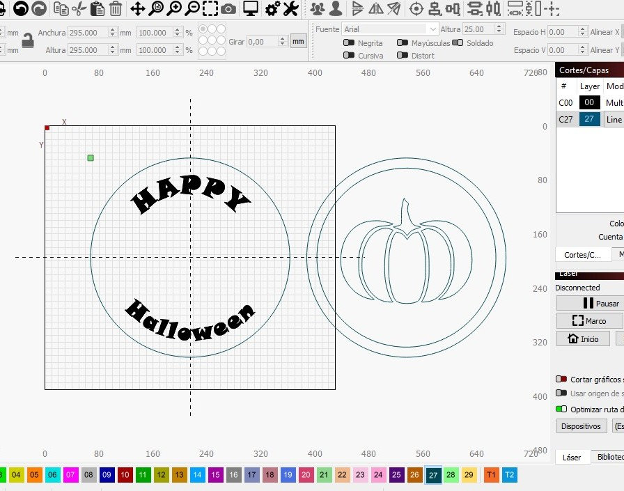624x491 pixels.
Task: Switch to the Biblioteca tab
Action: [609, 457]
